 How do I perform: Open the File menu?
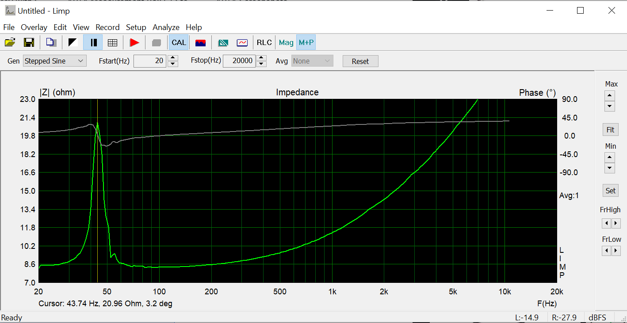(x=9, y=27)
